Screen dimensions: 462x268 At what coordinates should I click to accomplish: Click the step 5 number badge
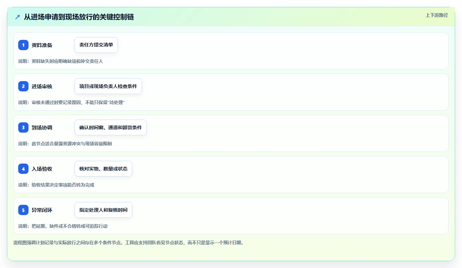click(23, 210)
